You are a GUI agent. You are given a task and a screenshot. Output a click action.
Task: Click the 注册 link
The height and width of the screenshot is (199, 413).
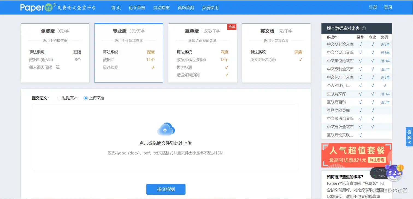pyautogui.click(x=373, y=7)
